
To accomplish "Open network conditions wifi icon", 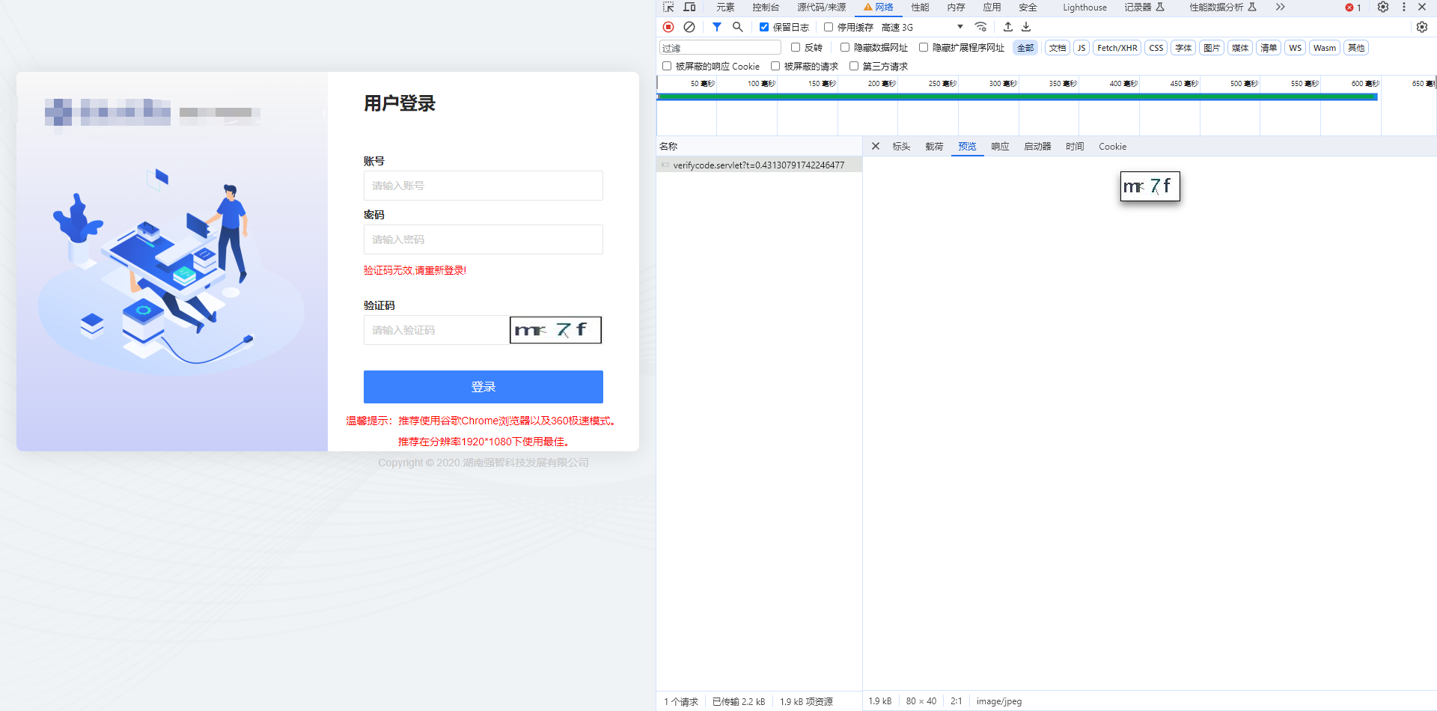I will pyautogui.click(x=980, y=27).
